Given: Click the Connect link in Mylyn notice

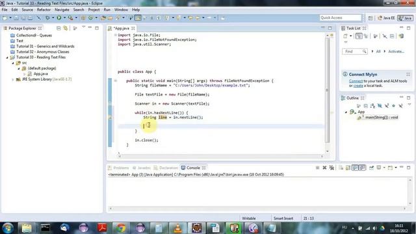Looking at the screenshot, I should click(356, 81).
